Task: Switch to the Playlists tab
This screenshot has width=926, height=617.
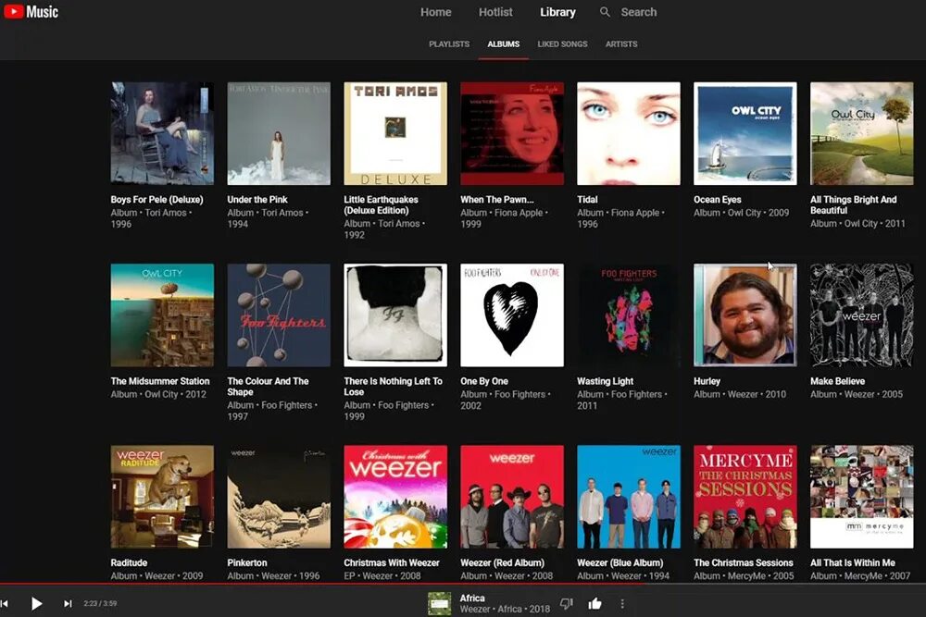Action: pos(449,44)
